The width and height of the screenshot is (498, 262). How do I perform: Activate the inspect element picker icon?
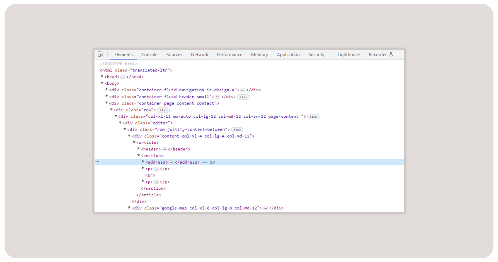click(101, 54)
